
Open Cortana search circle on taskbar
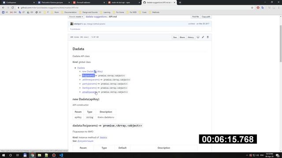point(11,155)
